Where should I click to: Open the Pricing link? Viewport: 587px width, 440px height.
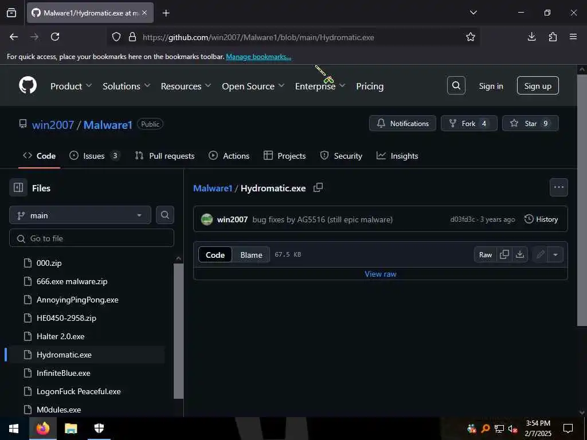[x=370, y=86]
